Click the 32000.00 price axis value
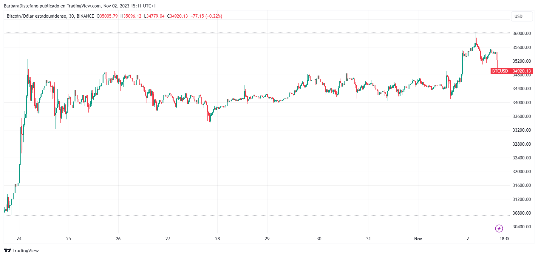Image resolution: width=538 pixels, height=257 pixels. [522, 171]
